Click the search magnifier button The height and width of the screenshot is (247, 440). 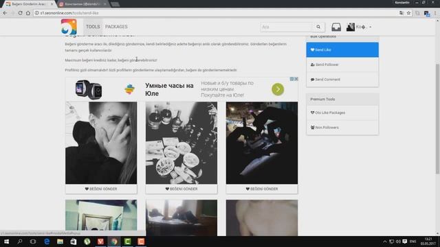(318, 27)
